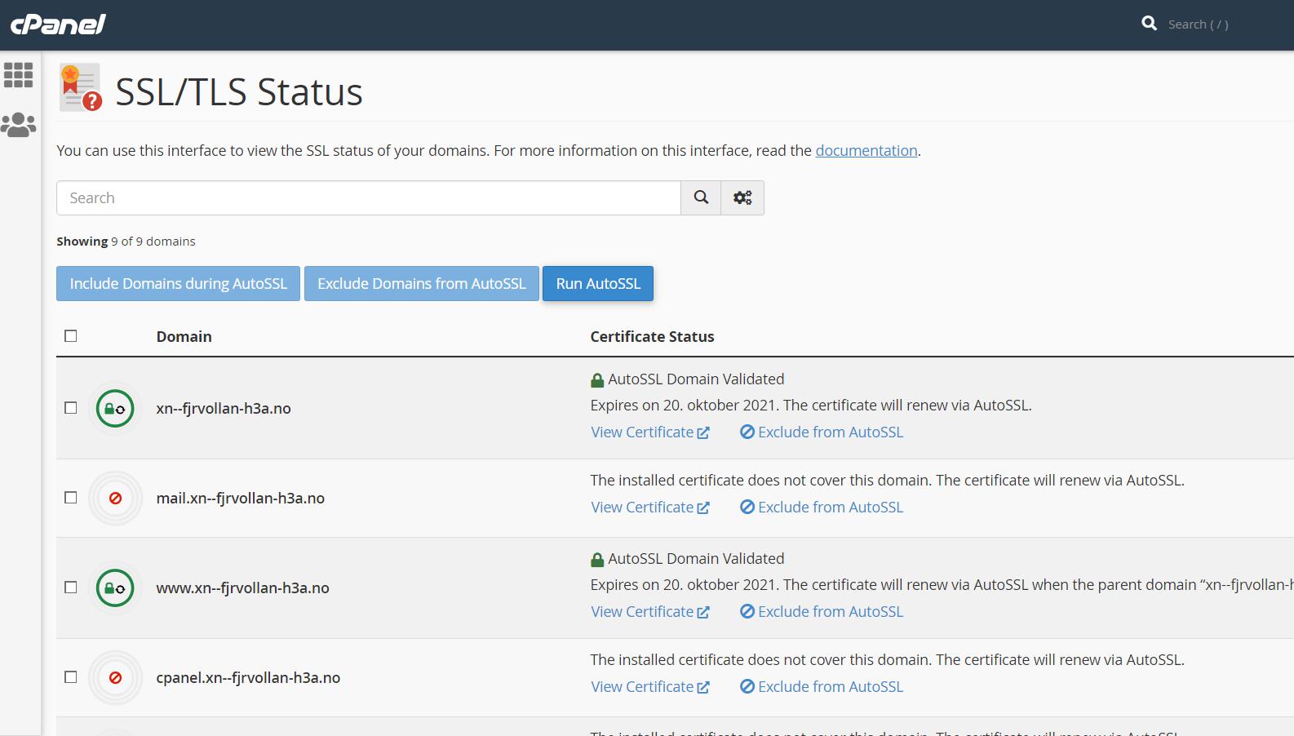The width and height of the screenshot is (1294, 736).
Task: Click the green lock status icon for www.xn--fjrvollan-h3a.no
Action: point(115,587)
